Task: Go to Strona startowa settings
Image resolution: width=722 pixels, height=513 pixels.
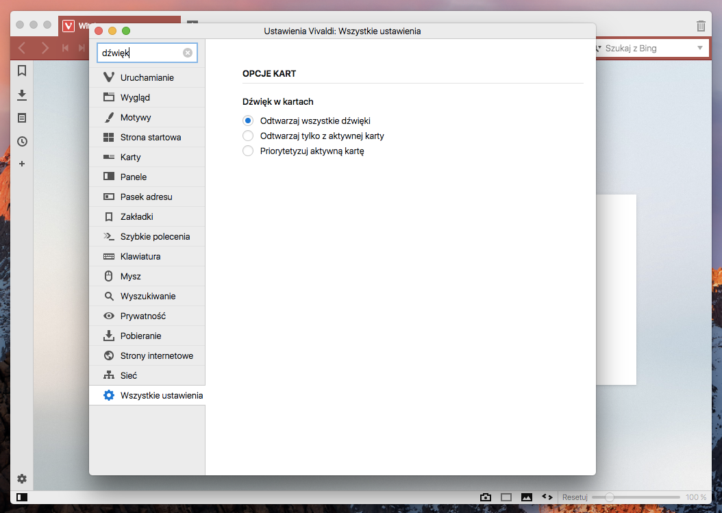Action: [x=147, y=137]
